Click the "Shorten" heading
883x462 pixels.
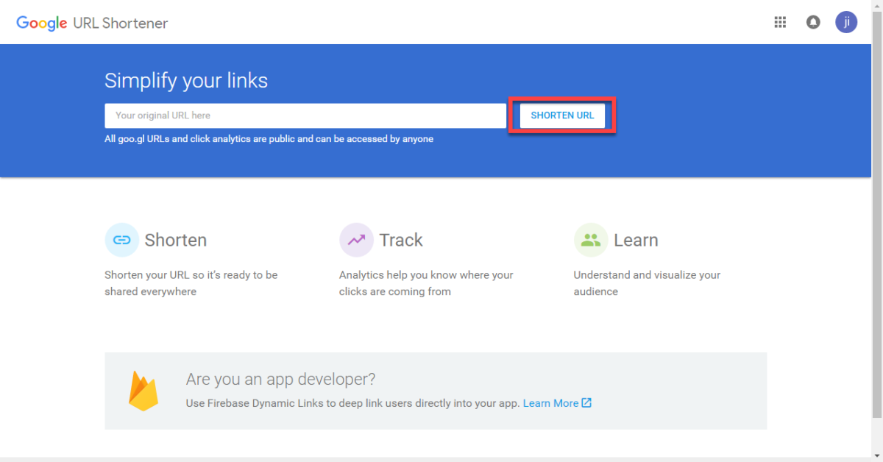pyautogui.click(x=176, y=240)
